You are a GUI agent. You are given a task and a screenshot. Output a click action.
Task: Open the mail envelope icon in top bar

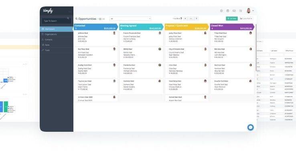click(234, 11)
